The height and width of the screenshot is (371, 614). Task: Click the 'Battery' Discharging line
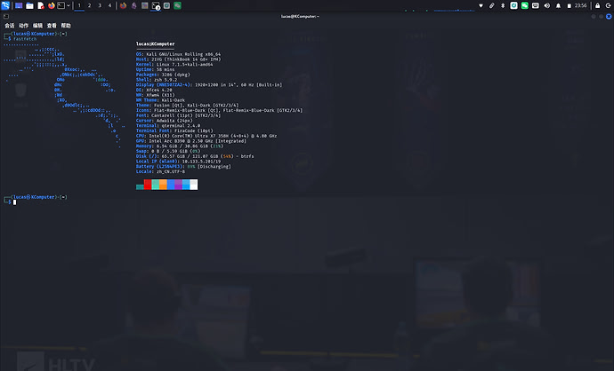(x=183, y=166)
